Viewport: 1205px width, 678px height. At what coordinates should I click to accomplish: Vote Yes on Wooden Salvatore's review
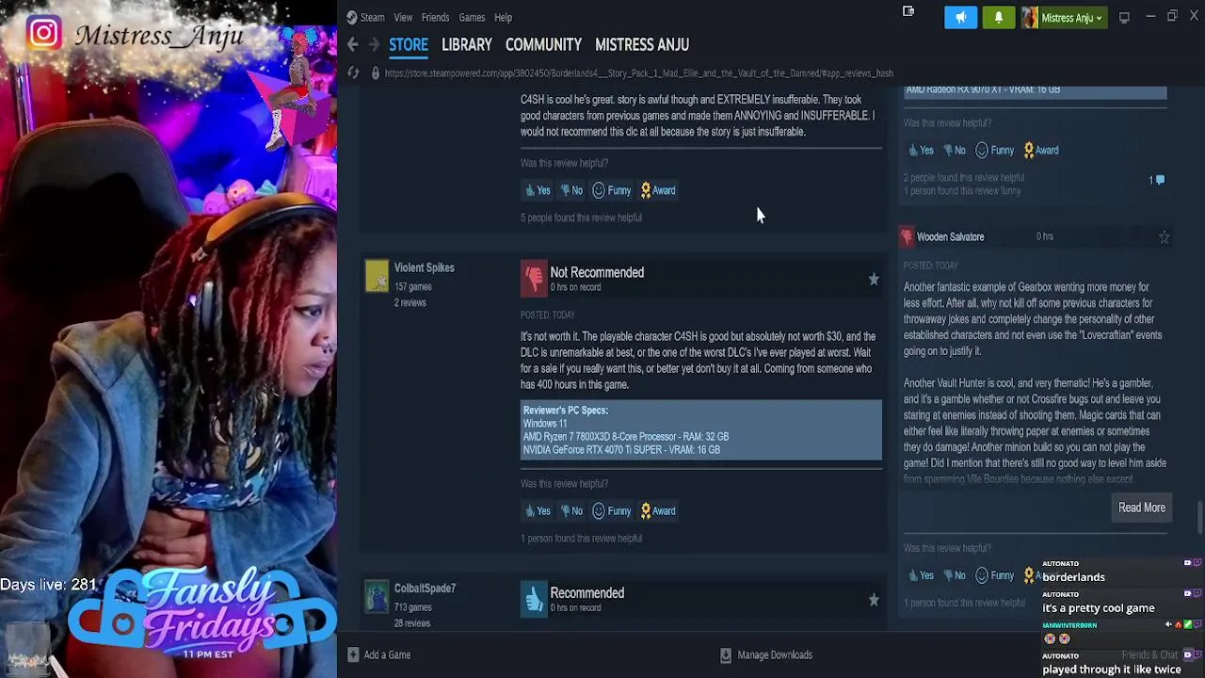921,575
